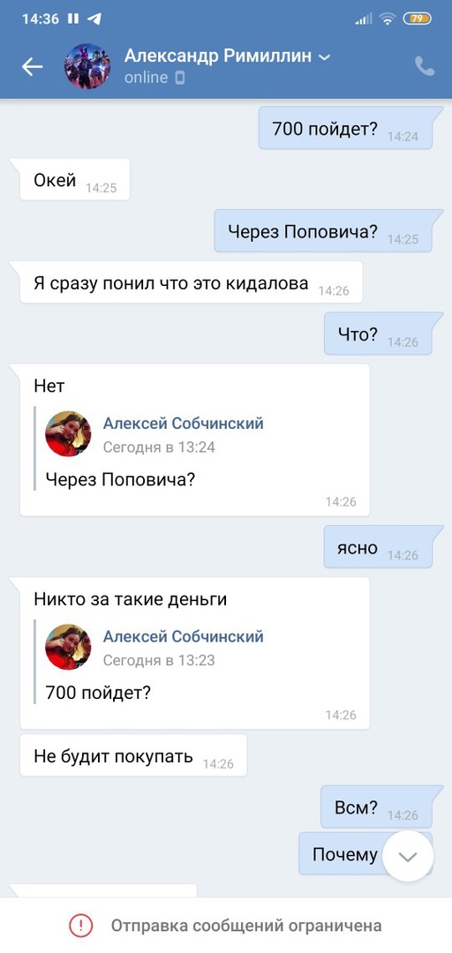The width and height of the screenshot is (452, 953).
Task: Open the Александр Римиллин profile avatar
Action: [87, 66]
